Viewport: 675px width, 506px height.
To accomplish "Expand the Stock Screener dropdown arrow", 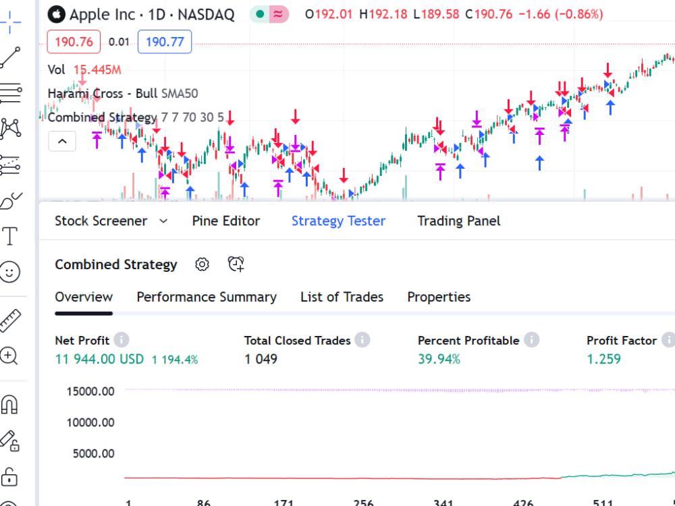I will tap(163, 221).
